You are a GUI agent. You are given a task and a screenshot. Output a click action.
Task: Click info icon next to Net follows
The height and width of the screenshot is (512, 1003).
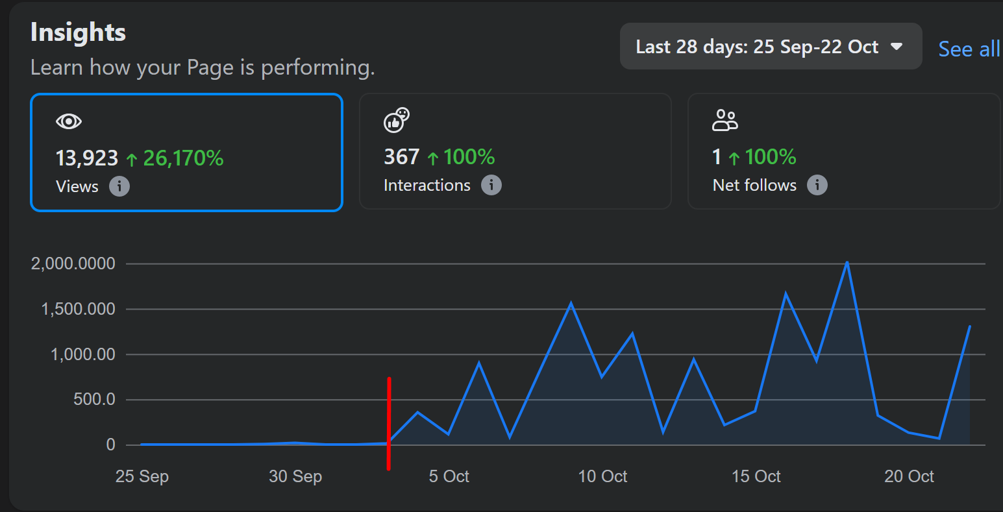tap(817, 186)
